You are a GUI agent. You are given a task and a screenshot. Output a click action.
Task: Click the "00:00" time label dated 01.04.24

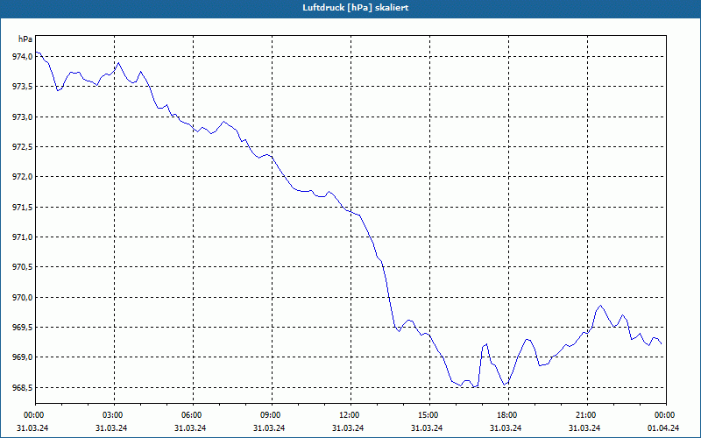[x=666, y=415]
